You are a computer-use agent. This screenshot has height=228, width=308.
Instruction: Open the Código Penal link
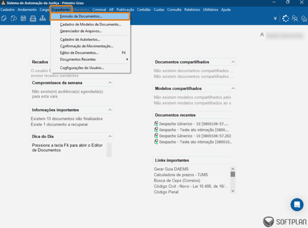[166, 192]
